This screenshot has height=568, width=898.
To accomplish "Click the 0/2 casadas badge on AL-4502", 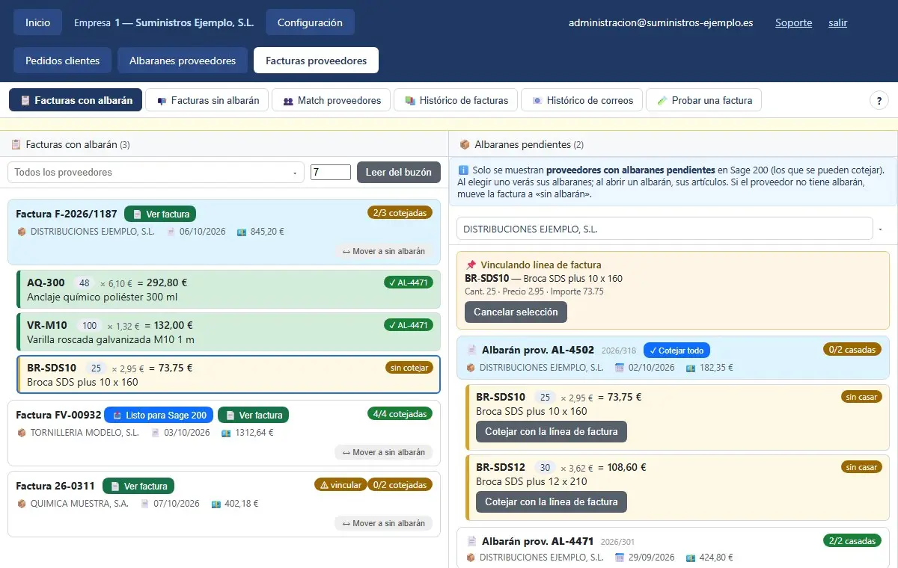I will (852, 349).
